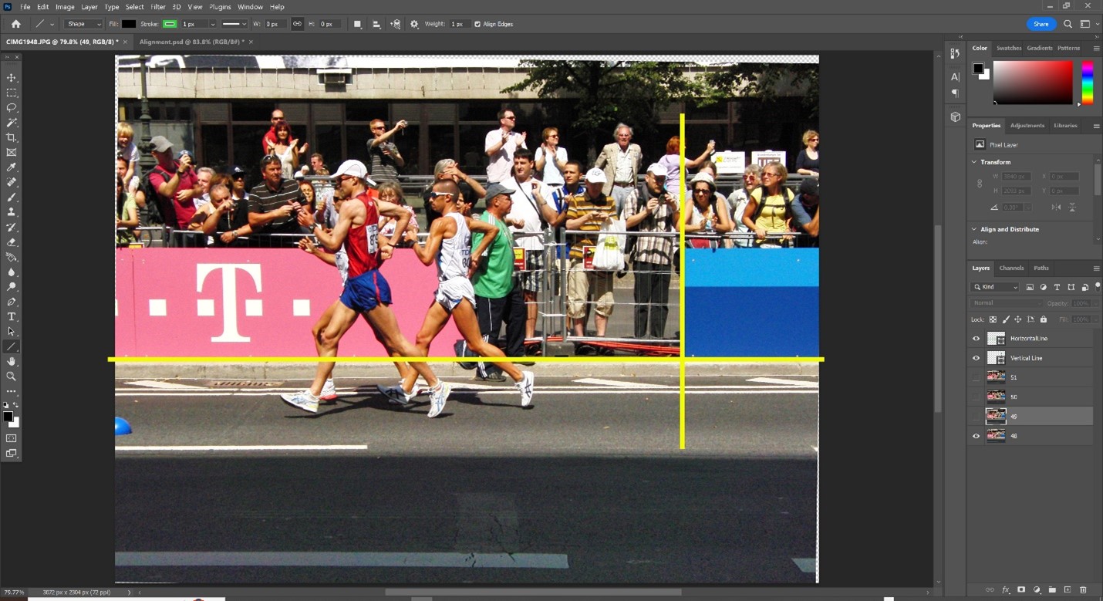1103x601 pixels.
Task: Select the Magic Wand tool
Action: click(x=12, y=123)
